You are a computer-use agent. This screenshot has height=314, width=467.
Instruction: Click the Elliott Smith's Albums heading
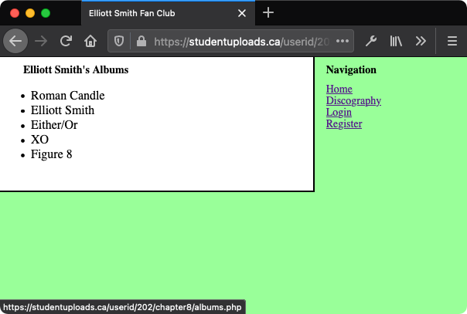(76, 69)
